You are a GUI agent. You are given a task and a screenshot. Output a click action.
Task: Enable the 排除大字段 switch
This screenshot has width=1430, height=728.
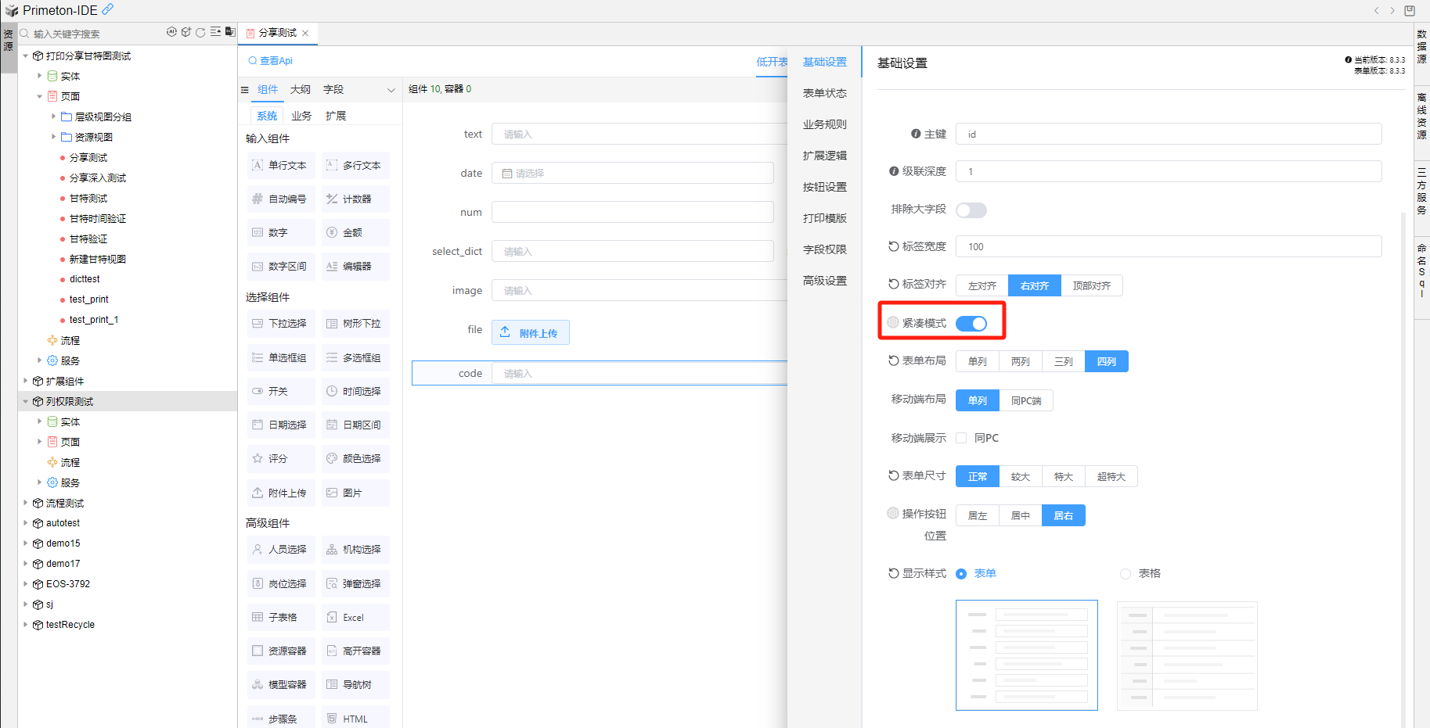click(971, 210)
